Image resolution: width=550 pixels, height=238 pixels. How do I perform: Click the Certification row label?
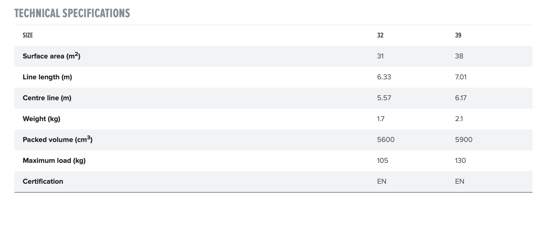(43, 181)
